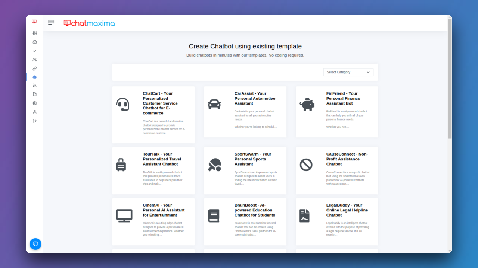Click the piggy bank icon on FinFriend card
This screenshot has height=268, width=478.
pyautogui.click(x=307, y=104)
